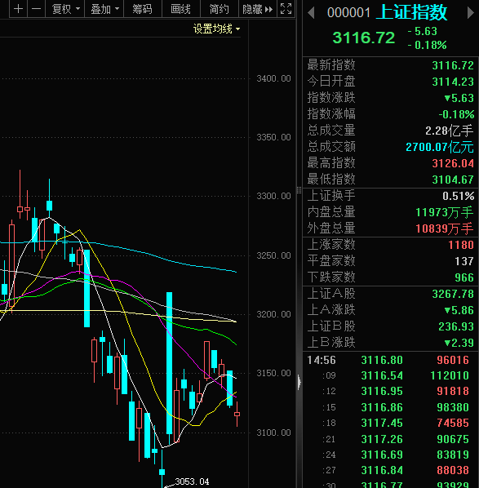Viewport: 479px width, 488px height.
Task: Expand 设置均线 moving average settings
Action: (x=216, y=29)
